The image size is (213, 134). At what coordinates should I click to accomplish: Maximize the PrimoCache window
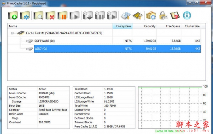(196, 2)
